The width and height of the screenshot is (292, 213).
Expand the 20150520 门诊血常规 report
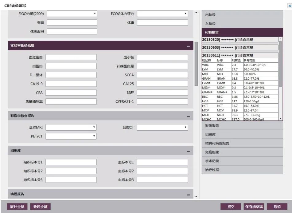[239, 40]
